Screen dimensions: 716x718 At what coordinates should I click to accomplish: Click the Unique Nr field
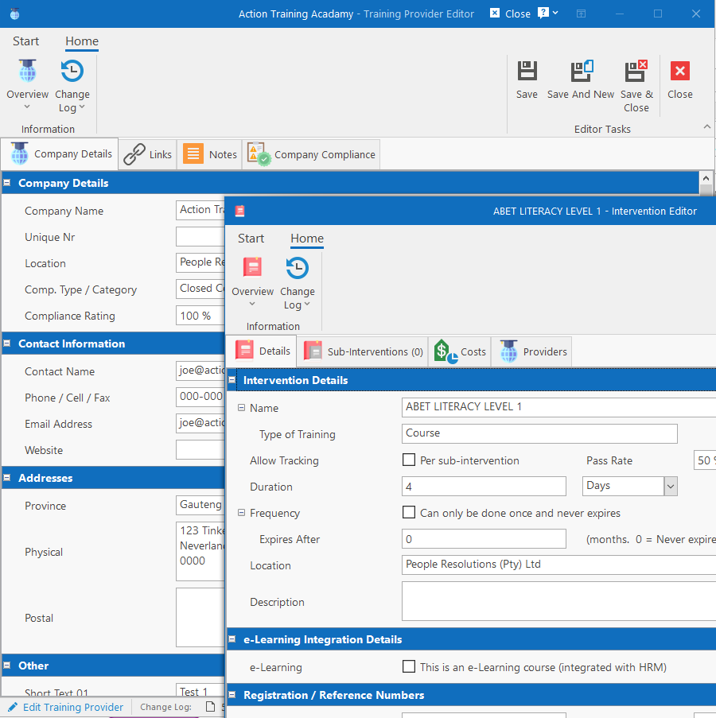click(200, 237)
